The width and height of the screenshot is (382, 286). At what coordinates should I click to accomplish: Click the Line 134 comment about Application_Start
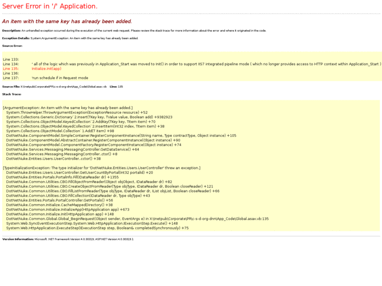207,64
